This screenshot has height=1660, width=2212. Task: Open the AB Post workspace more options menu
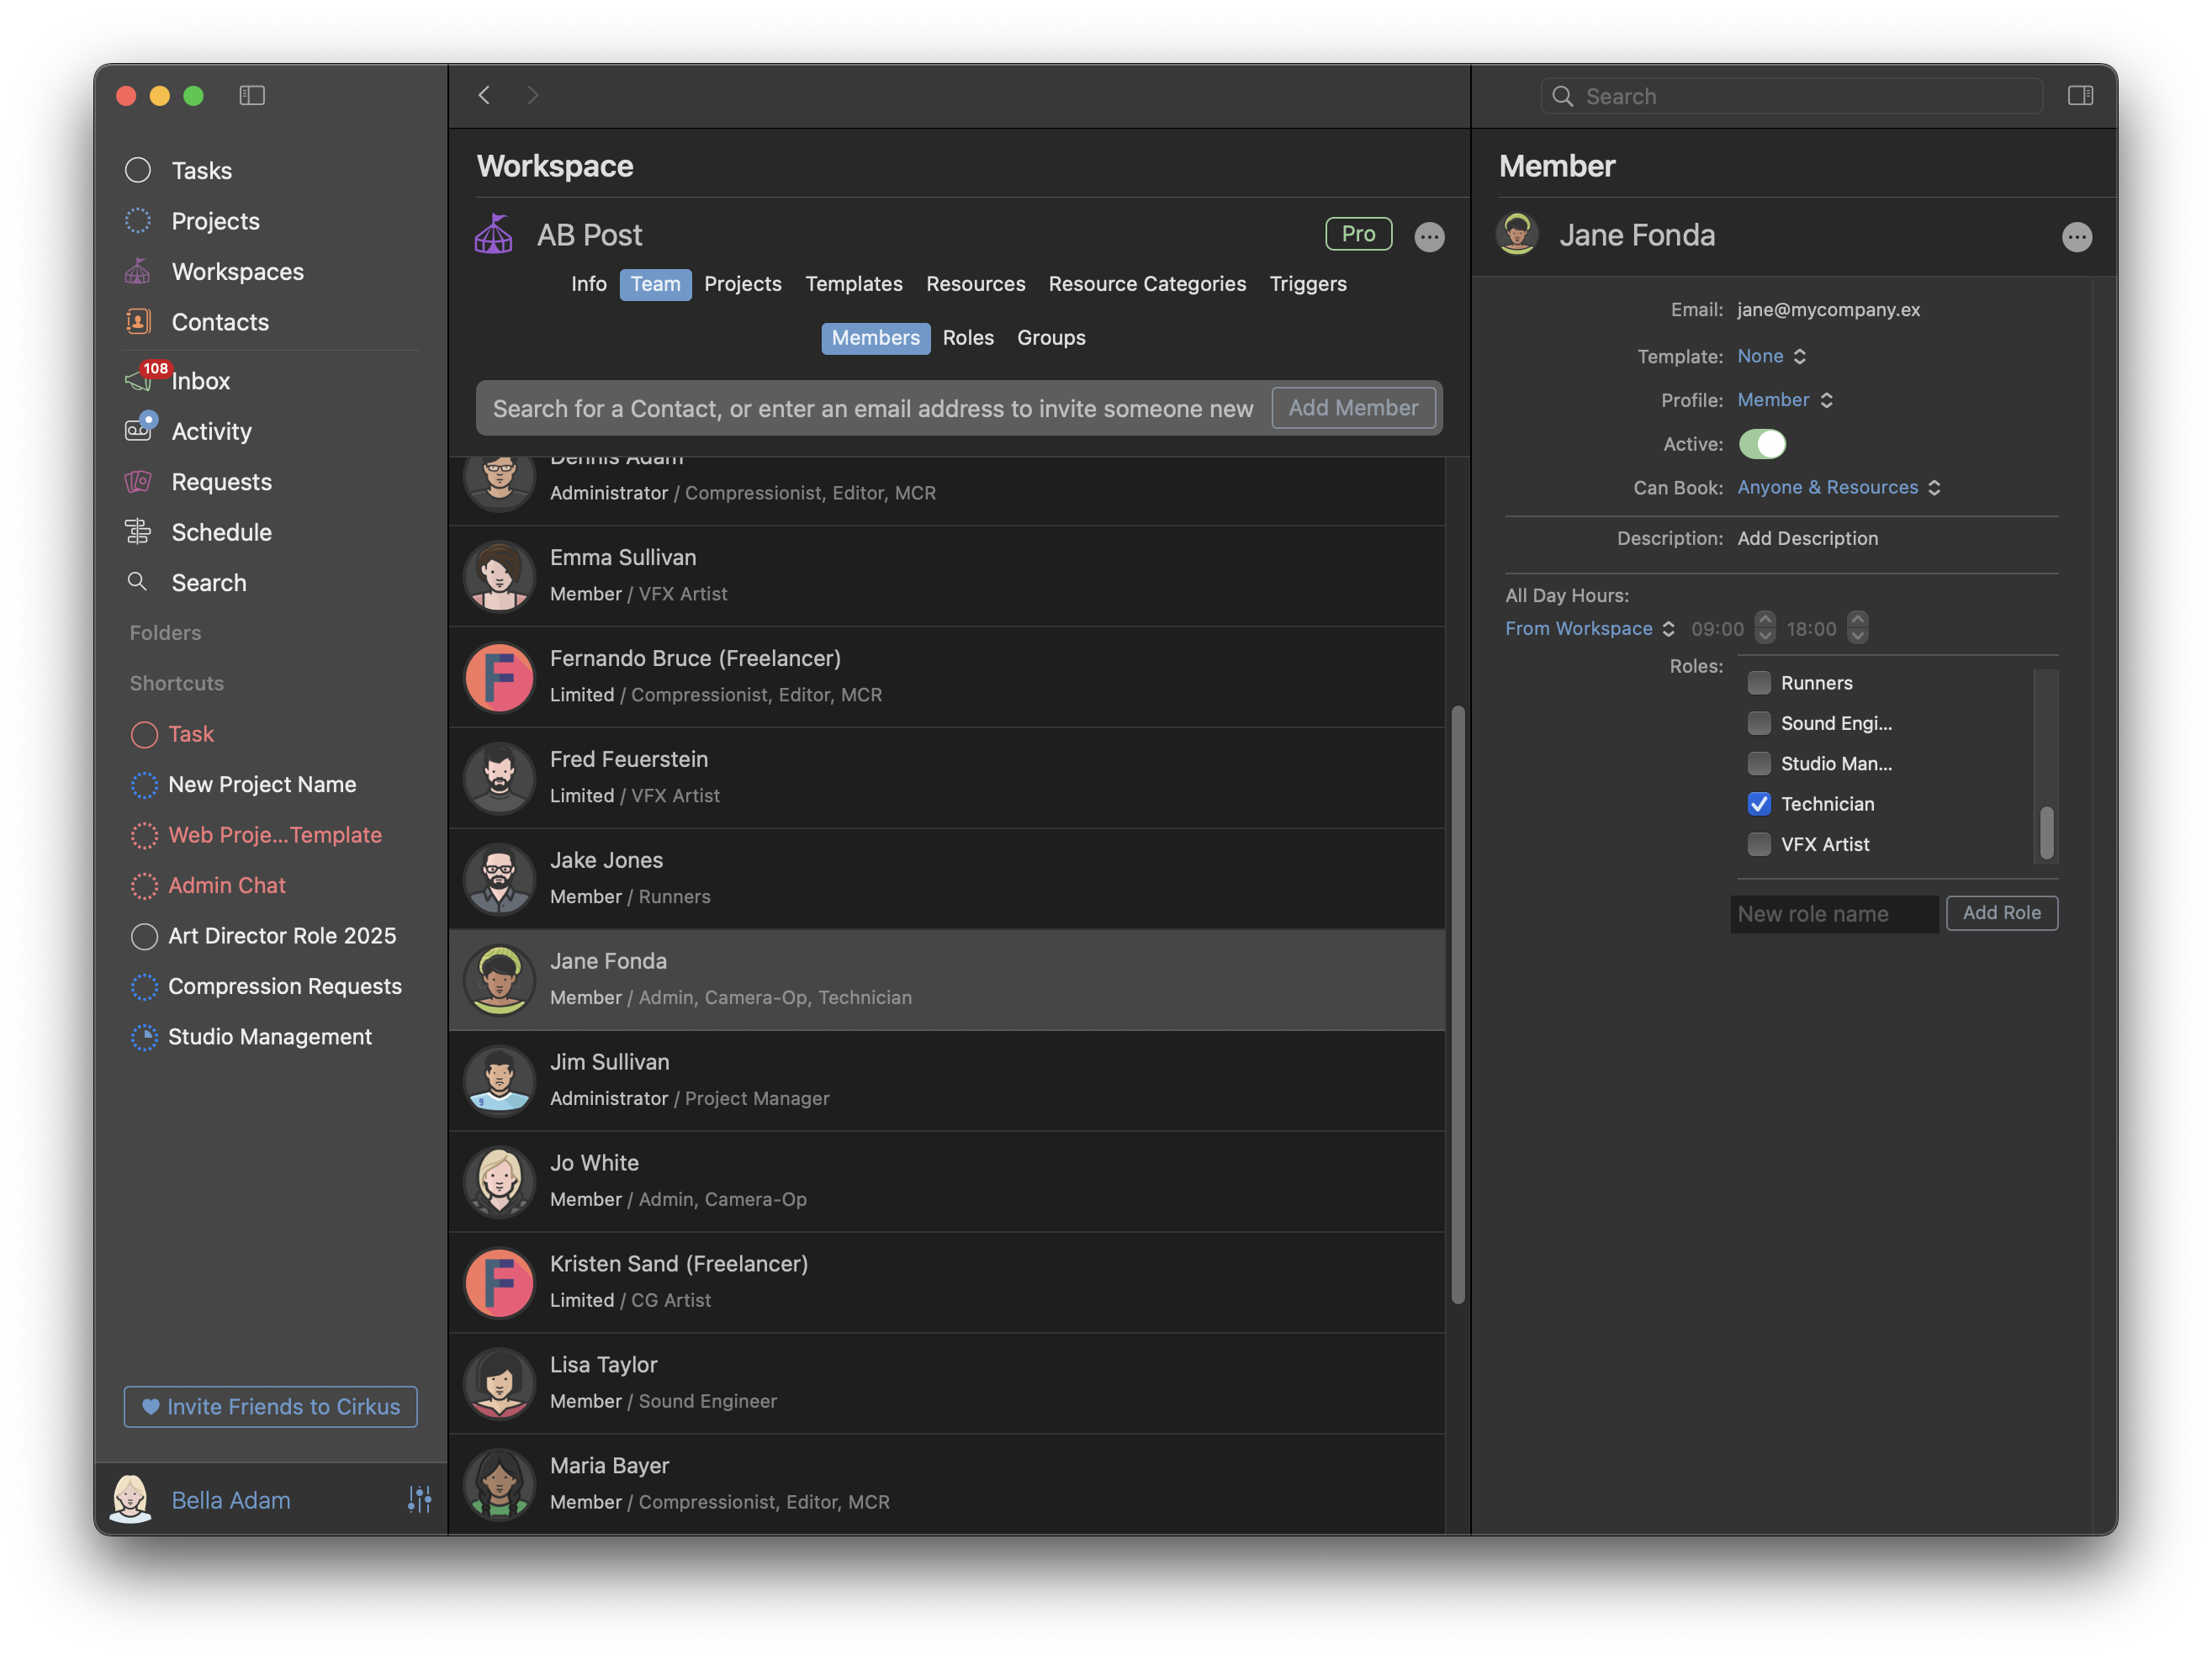pyautogui.click(x=1429, y=237)
